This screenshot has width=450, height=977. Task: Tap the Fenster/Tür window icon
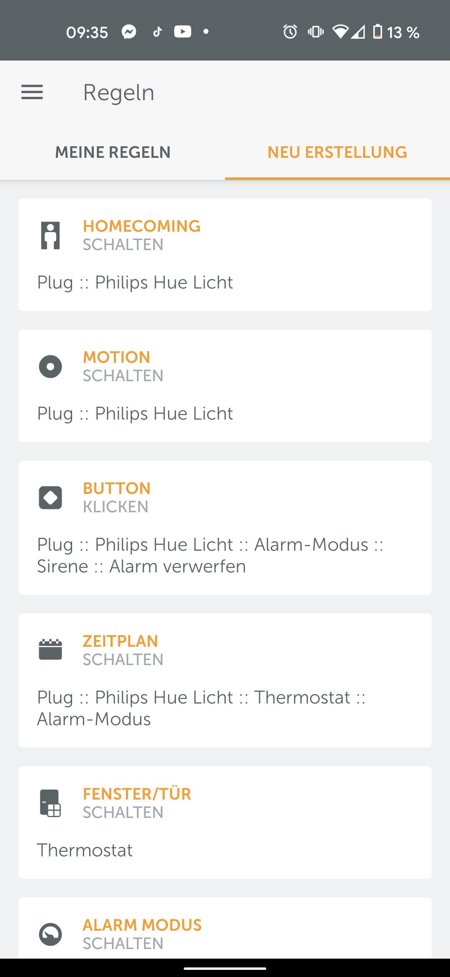tap(50, 802)
